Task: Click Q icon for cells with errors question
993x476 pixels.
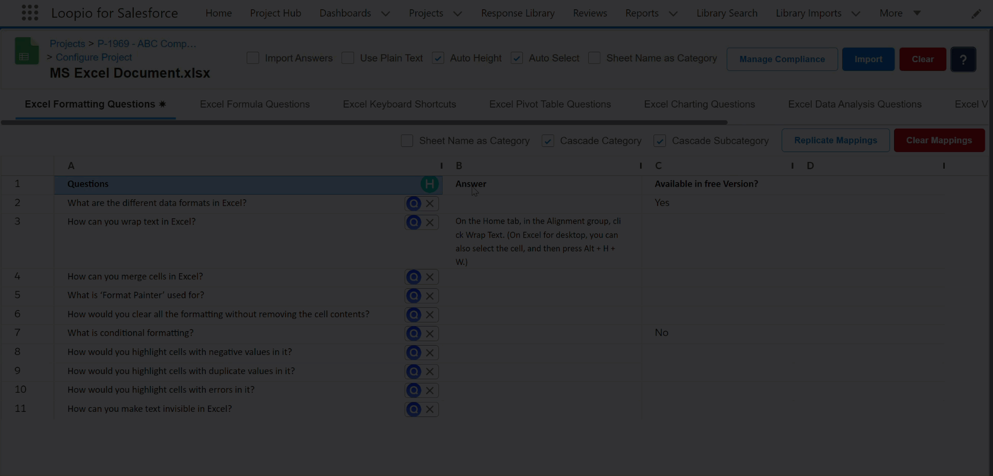Action: click(x=413, y=390)
